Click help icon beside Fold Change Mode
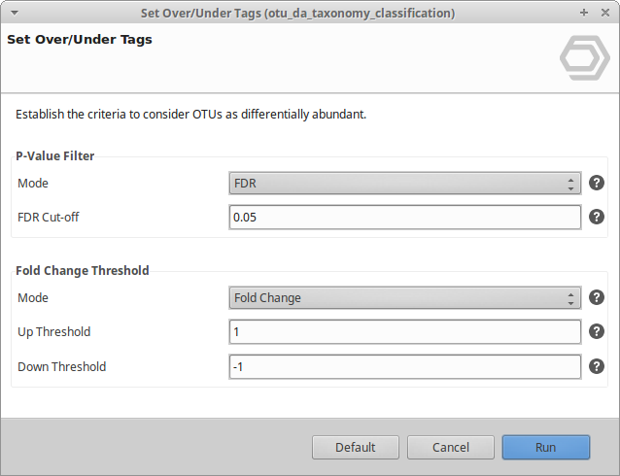This screenshot has height=476, width=620. pyautogui.click(x=597, y=297)
